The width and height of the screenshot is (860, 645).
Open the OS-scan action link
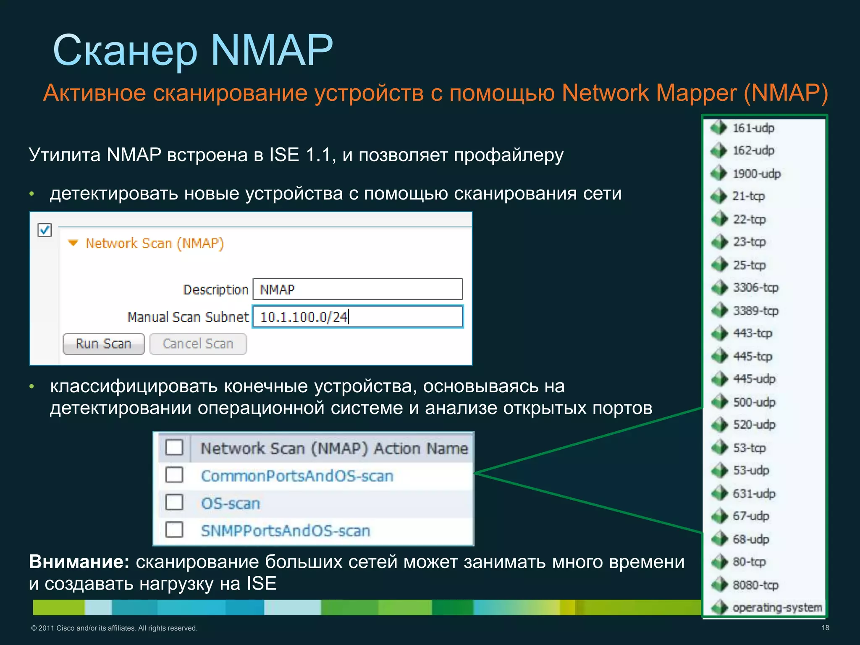(231, 503)
